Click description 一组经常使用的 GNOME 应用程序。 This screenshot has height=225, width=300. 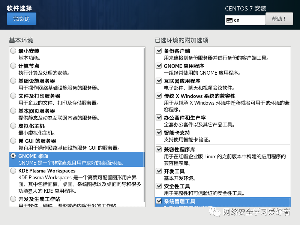coord(202,73)
